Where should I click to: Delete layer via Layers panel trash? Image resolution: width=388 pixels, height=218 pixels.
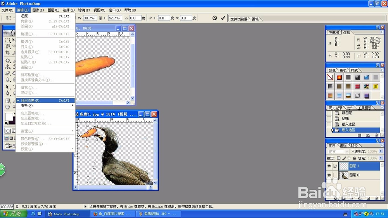click(376, 198)
